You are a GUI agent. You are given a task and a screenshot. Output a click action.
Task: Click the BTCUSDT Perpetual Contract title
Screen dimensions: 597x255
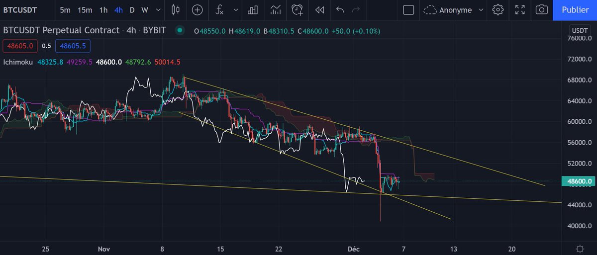pos(61,31)
